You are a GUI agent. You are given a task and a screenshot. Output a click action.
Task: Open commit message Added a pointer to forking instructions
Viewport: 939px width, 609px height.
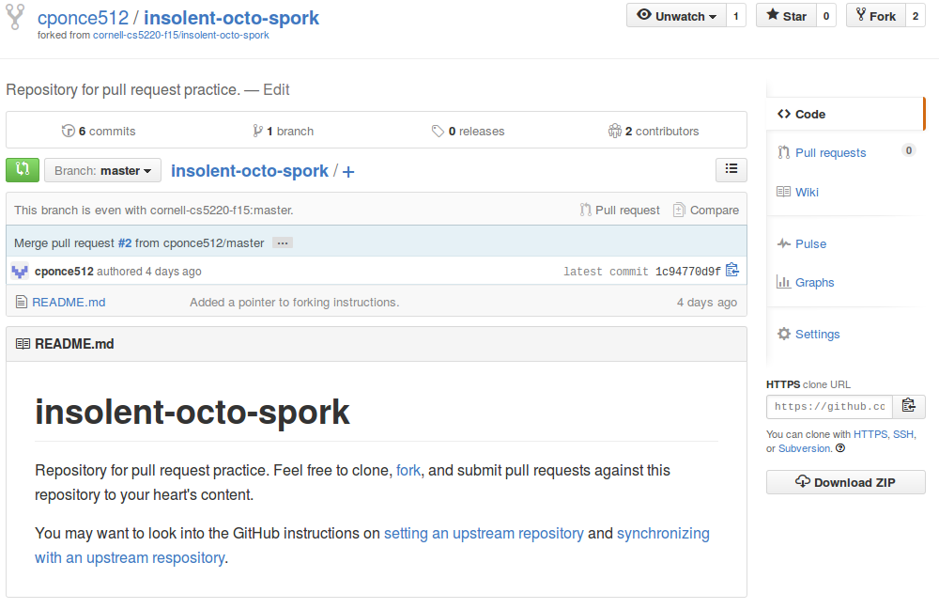click(295, 302)
